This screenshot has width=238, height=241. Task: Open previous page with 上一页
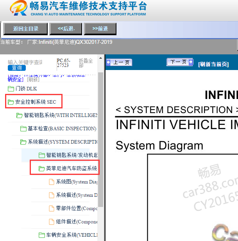(x=119, y=63)
